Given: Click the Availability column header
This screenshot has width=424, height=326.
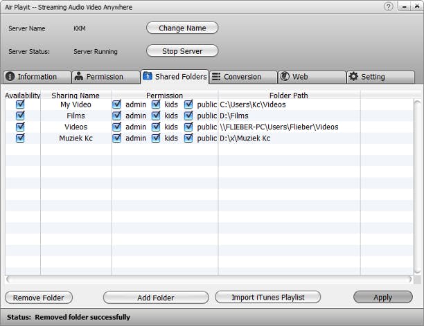Looking at the screenshot, I should (x=23, y=96).
